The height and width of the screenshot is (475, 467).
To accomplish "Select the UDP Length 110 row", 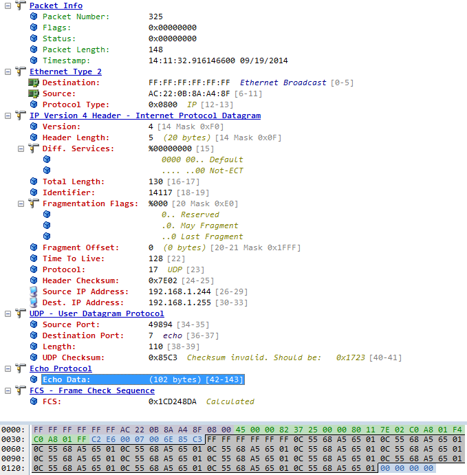I will tap(121, 346).
